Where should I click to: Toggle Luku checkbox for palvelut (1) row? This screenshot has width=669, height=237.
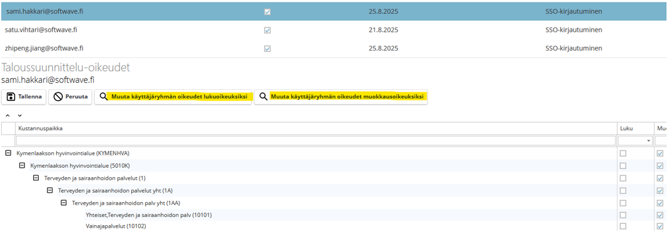(x=623, y=178)
